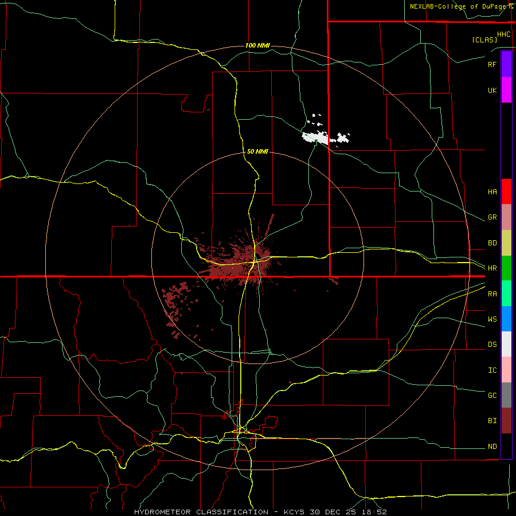Click the [CLAS] units label
This screenshot has height=516, width=516.
click(484, 40)
